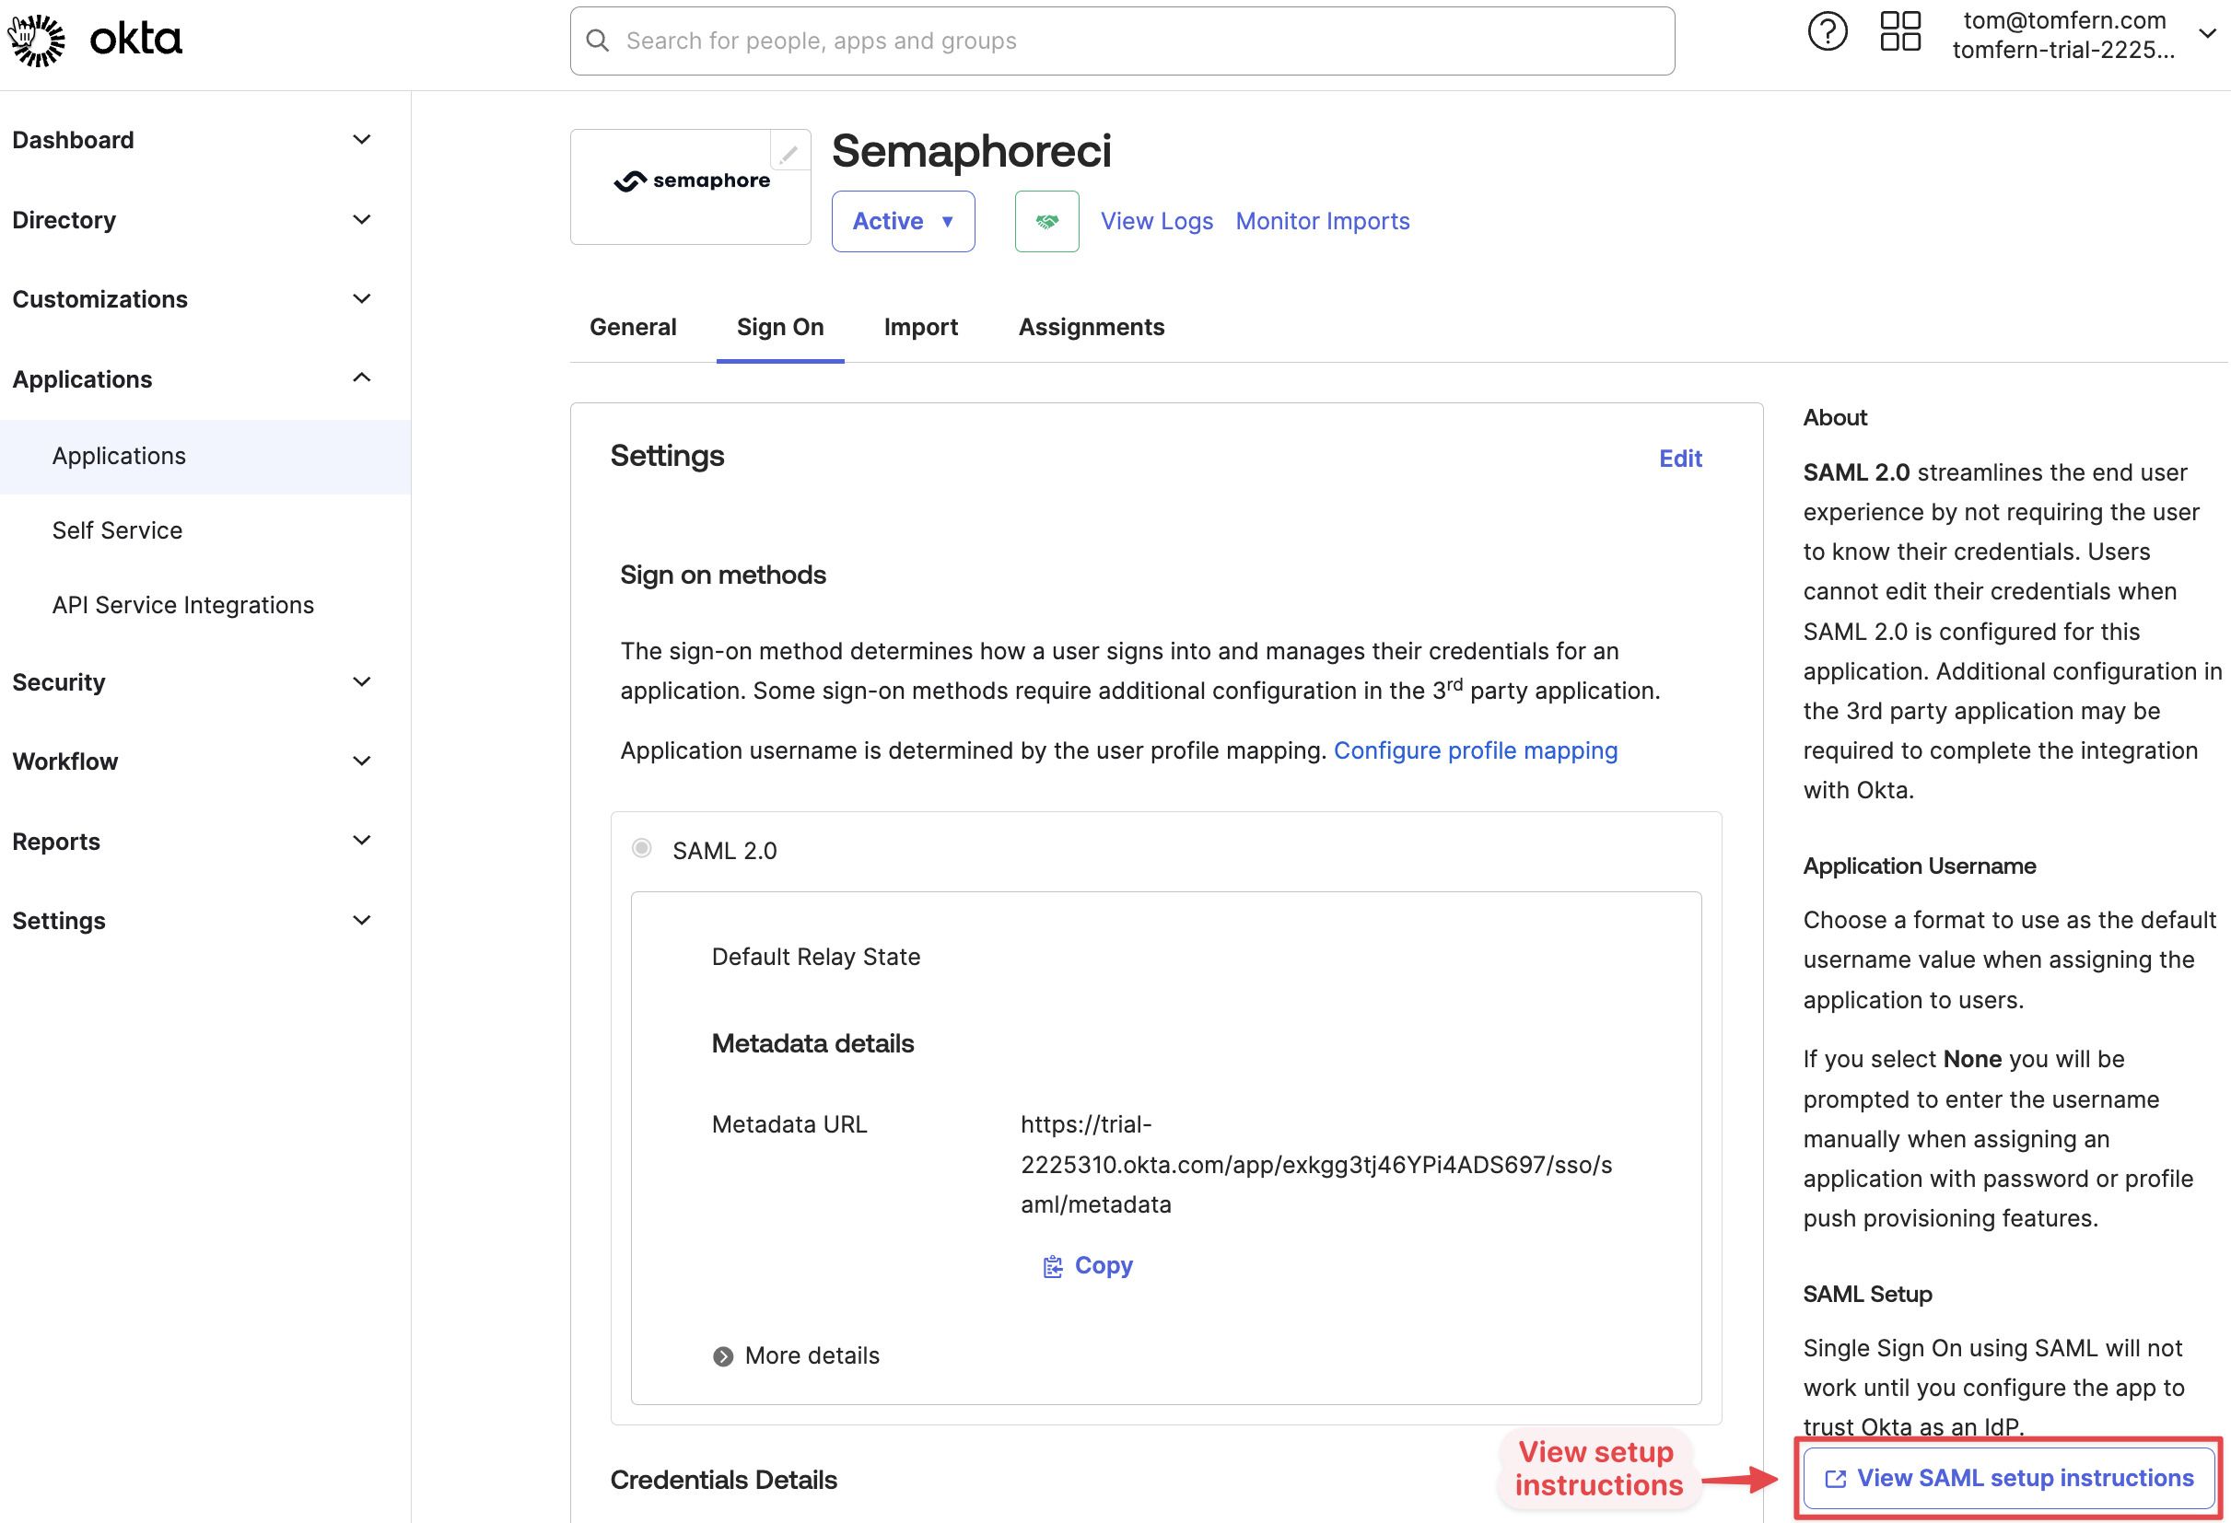Select the SAML 2.0 radio button
This screenshot has width=2231, height=1523.
pos(641,848)
